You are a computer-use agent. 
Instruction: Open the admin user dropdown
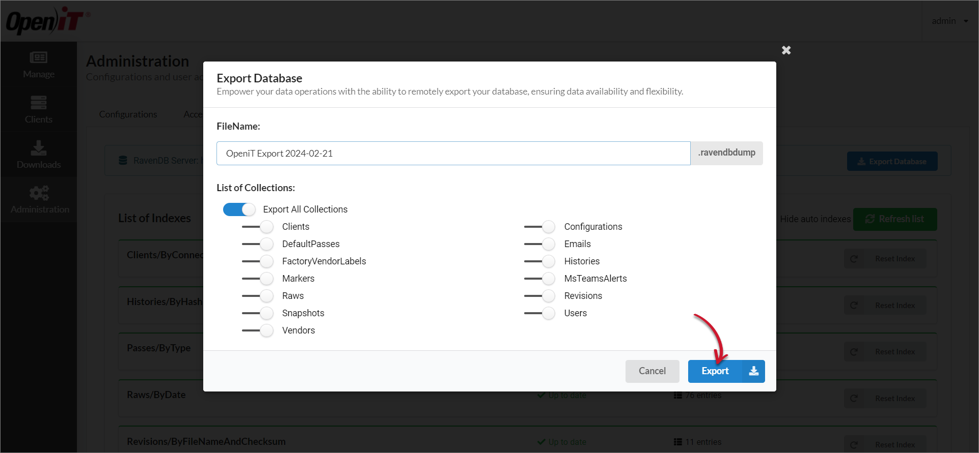(950, 21)
